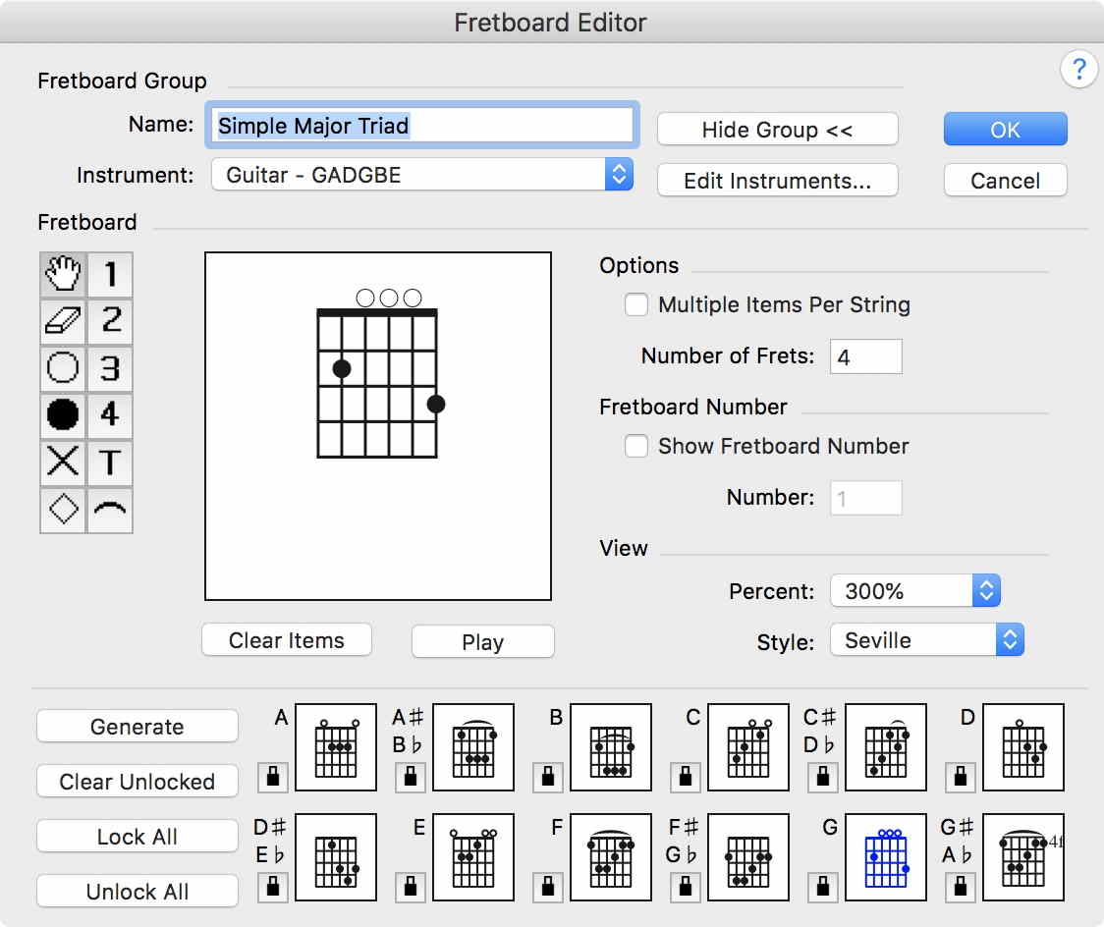Viewport: 1104px width, 927px height.
Task: Expand the Style dropdown showing Seville
Action: [x=926, y=640]
